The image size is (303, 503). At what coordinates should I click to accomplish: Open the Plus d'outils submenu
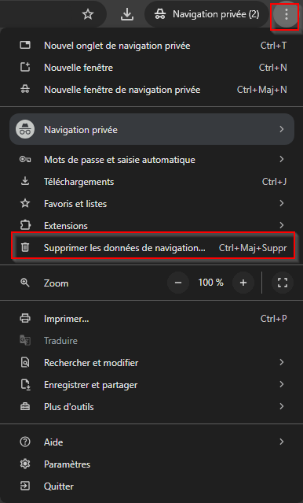click(151, 407)
